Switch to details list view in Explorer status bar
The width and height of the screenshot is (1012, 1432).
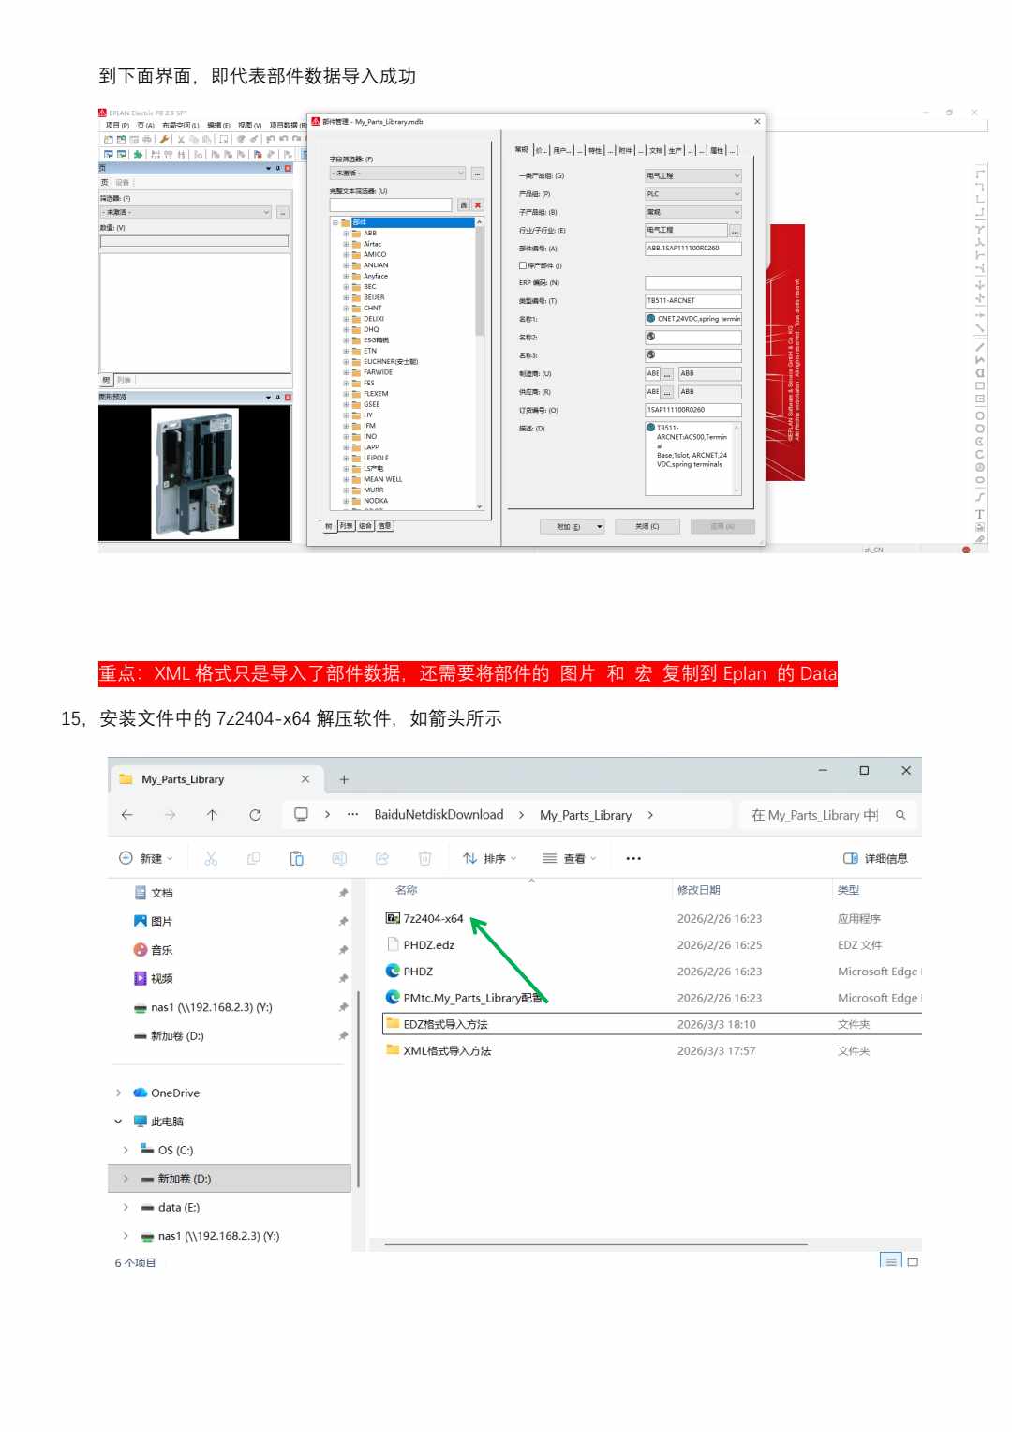pyautogui.click(x=890, y=1261)
